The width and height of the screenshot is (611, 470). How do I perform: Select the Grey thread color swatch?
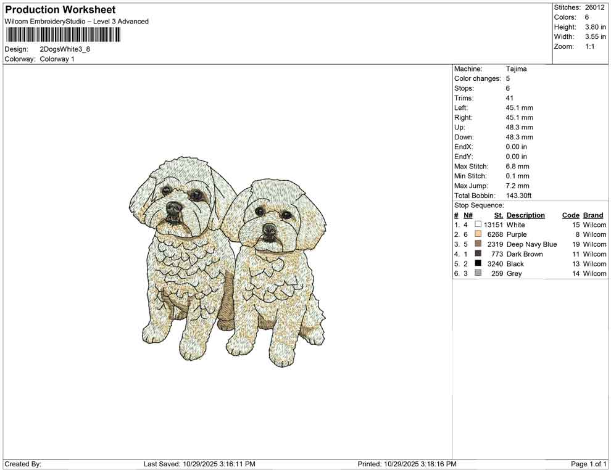click(x=478, y=273)
